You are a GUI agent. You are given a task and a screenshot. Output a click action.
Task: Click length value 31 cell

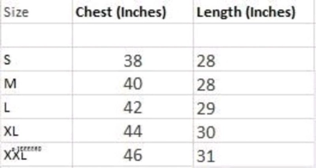point(254,154)
